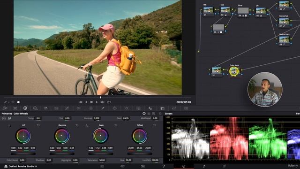Screen dimensions: 300x169
Task: Select node 01 in node graph
Action: point(208,11)
